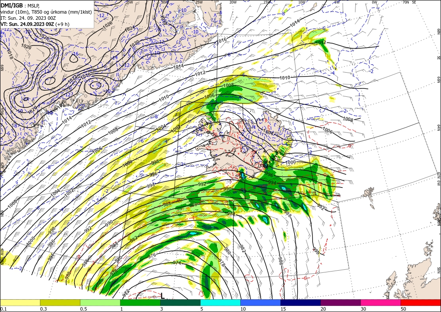Click the "1024" isobar label
Viewport: 441px width, 312px height.
coord(129,28)
